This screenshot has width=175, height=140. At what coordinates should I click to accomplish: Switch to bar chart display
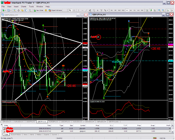(x=147, y=10)
